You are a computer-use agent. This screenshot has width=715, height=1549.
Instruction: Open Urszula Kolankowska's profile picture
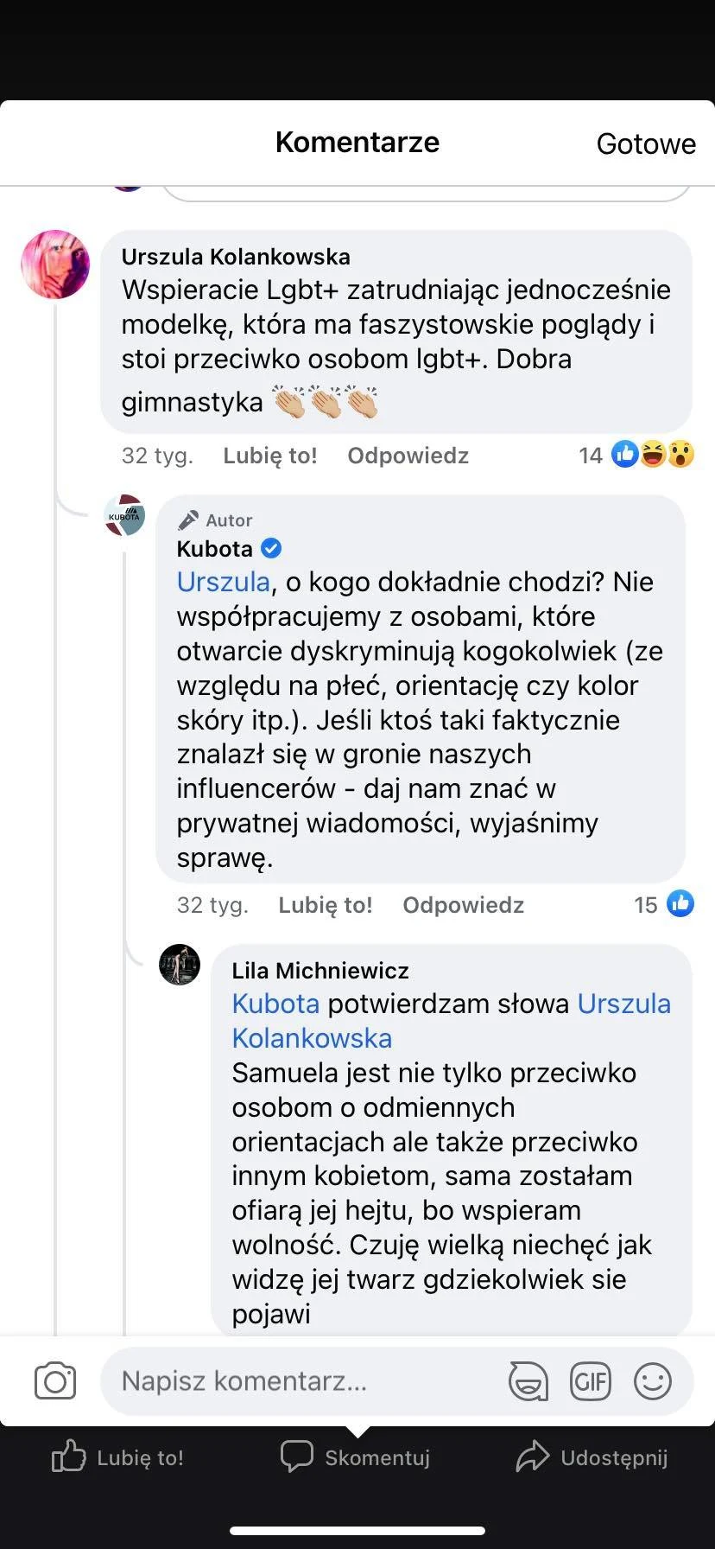point(55,265)
